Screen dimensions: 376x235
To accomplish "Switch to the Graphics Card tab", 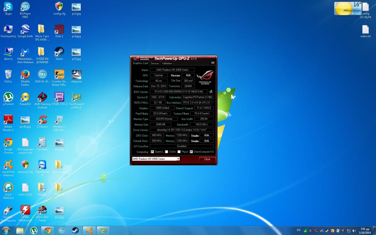I will tap(140, 63).
